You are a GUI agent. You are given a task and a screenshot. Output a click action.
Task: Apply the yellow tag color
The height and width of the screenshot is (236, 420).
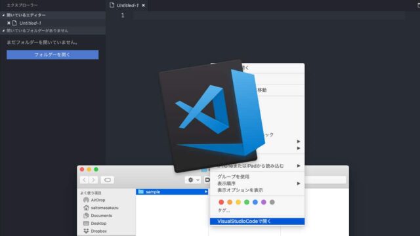(x=238, y=203)
